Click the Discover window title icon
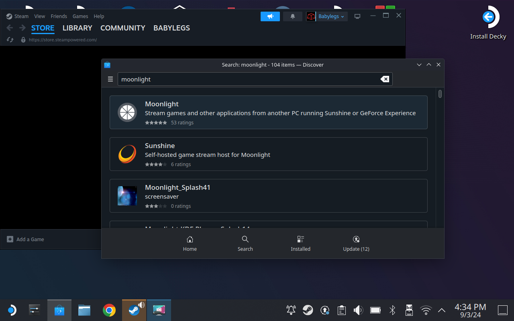This screenshot has height=321, width=514. pyautogui.click(x=107, y=65)
